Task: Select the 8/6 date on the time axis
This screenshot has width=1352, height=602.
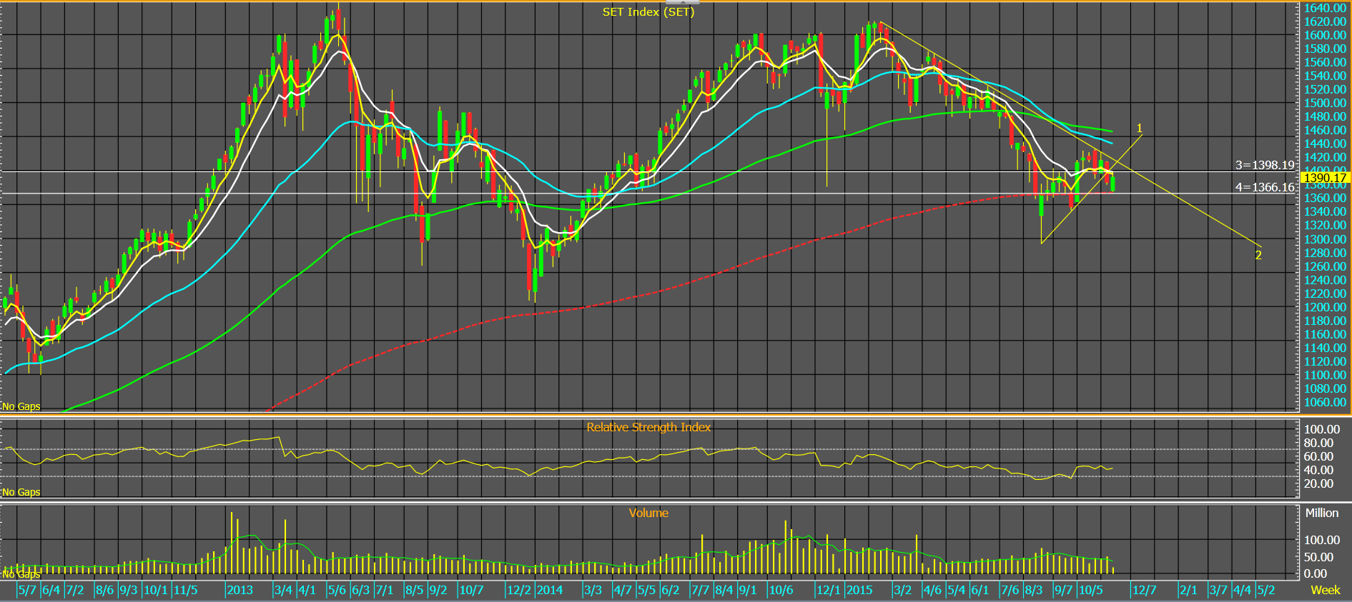Action: pyautogui.click(x=104, y=590)
